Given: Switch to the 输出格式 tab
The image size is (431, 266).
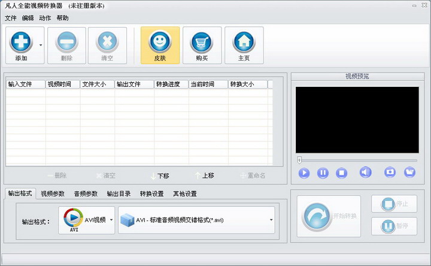Looking at the screenshot, I should coord(20,194).
